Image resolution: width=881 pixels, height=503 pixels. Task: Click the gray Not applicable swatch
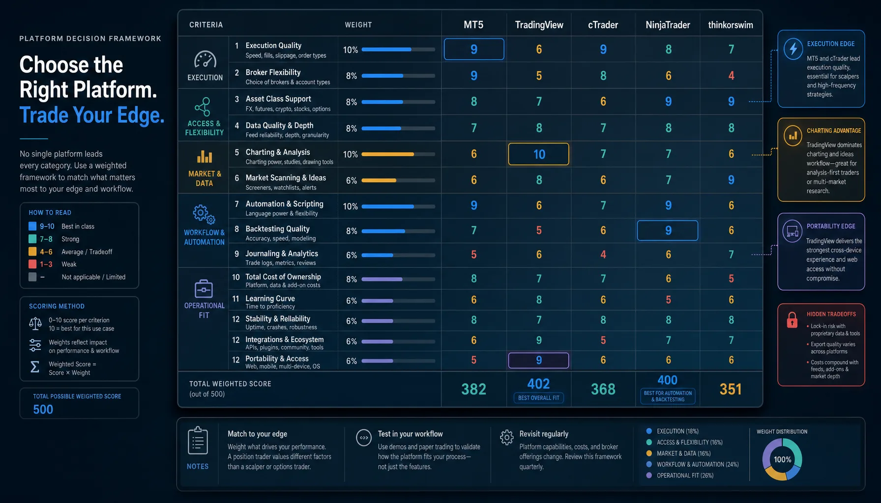click(x=32, y=277)
